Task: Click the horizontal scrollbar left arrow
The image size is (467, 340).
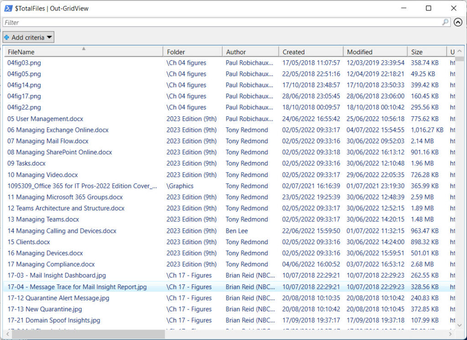Action: (8, 334)
